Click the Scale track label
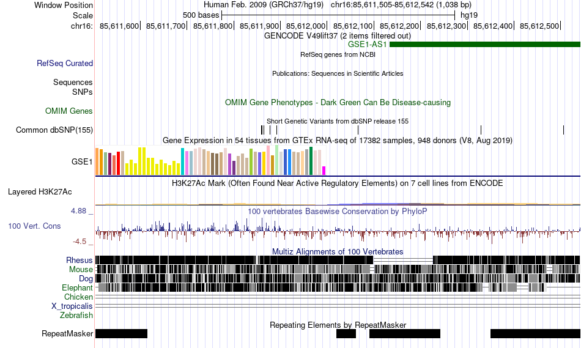581x348 pixels. pyautogui.click(x=83, y=15)
